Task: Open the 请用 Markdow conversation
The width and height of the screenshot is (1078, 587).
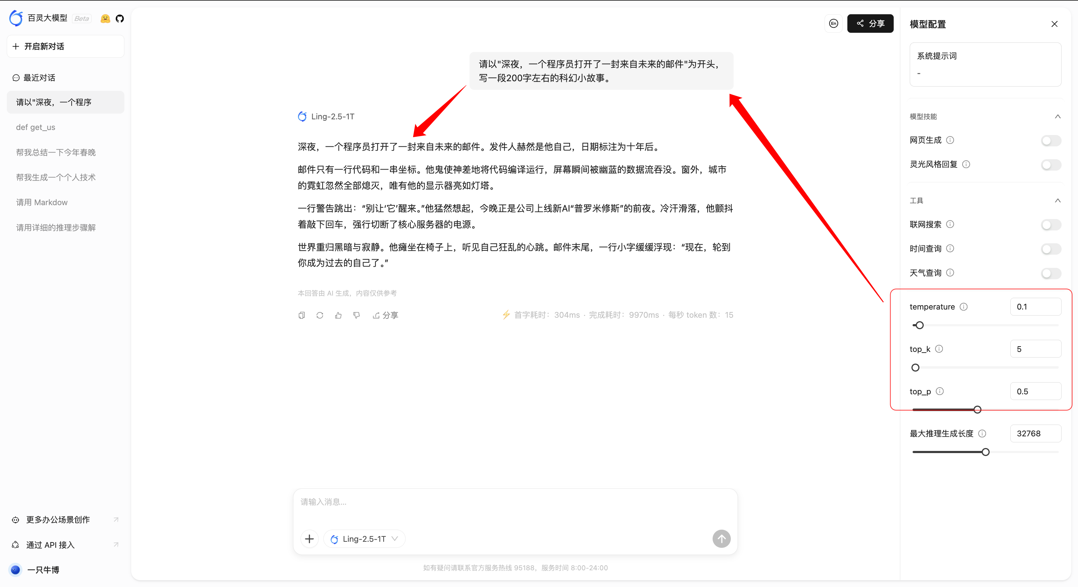Action: tap(41, 202)
